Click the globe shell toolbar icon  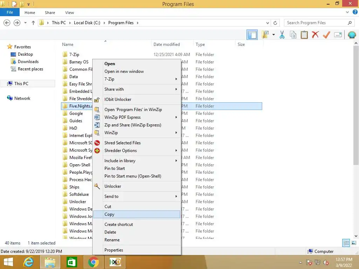352,35
